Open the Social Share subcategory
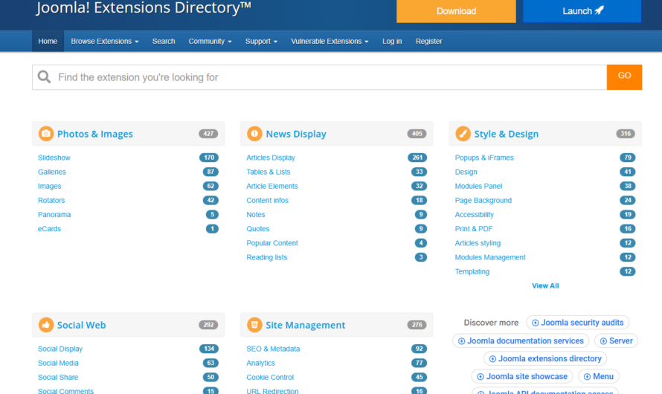 (58, 378)
